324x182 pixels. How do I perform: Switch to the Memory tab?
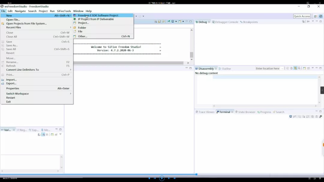[x=46, y=130]
